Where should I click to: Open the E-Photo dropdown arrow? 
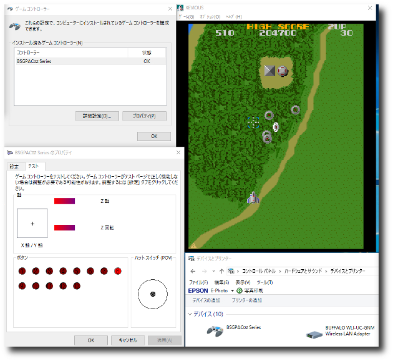click(232, 290)
